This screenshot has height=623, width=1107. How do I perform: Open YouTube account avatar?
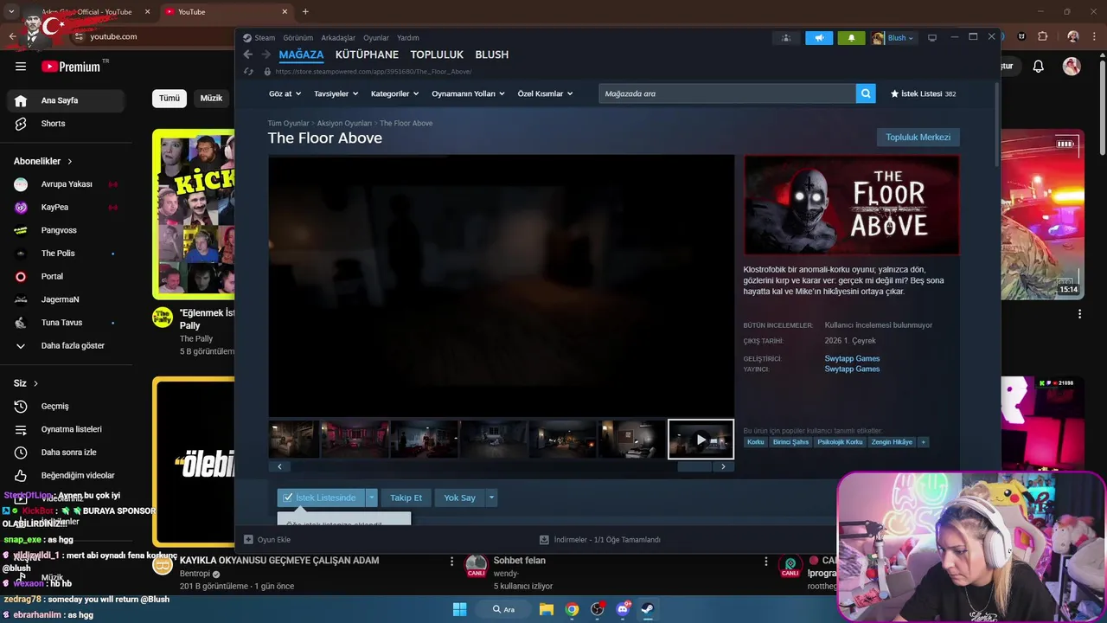click(1072, 67)
